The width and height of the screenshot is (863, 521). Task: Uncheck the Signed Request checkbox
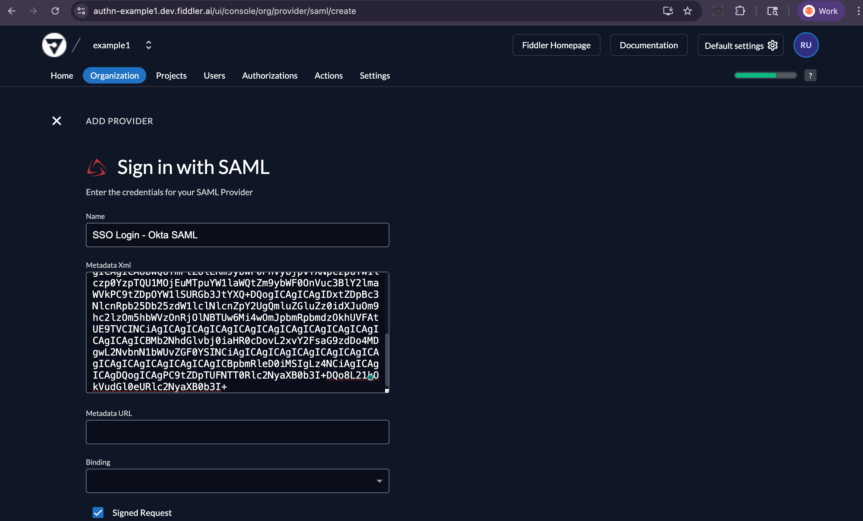click(98, 512)
